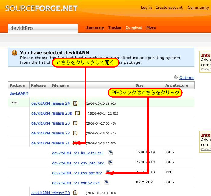
Task: Open the Create account link
Action: (169, 8)
